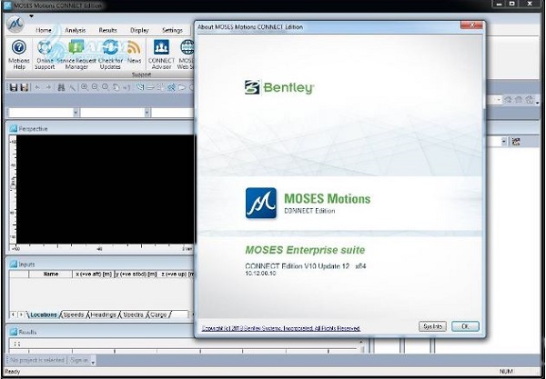Open the Sign in bar options arrow

93,362
